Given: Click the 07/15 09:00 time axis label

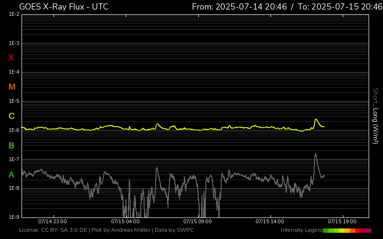Looking at the screenshot, I should click(x=198, y=222).
